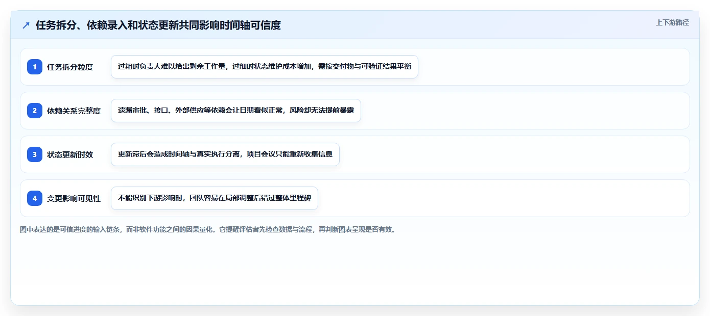Viewport: 710px width, 316px height.
Task: Select the 变更影响可见性 label
Action: (74, 198)
